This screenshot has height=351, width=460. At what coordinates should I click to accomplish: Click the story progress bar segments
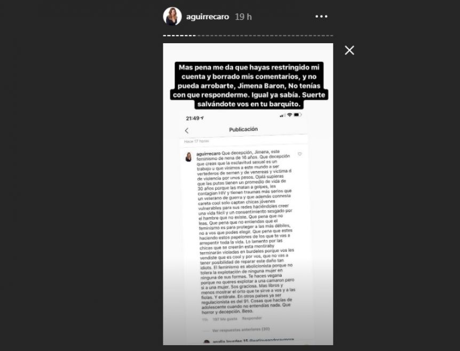pos(248,36)
